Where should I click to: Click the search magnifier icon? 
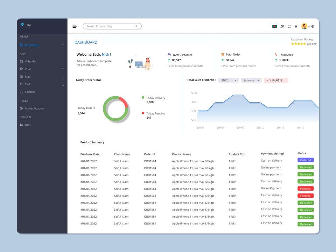(x=136, y=26)
